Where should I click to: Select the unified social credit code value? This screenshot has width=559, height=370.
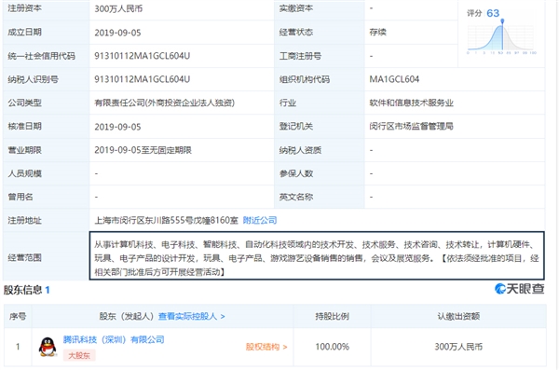(x=142, y=56)
